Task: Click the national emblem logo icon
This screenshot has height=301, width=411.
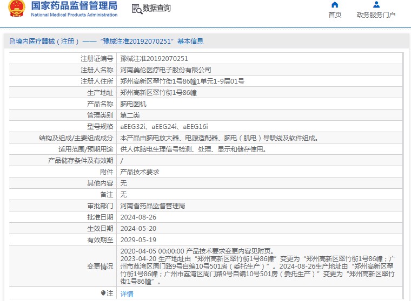Action: pyautogui.click(x=16, y=9)
